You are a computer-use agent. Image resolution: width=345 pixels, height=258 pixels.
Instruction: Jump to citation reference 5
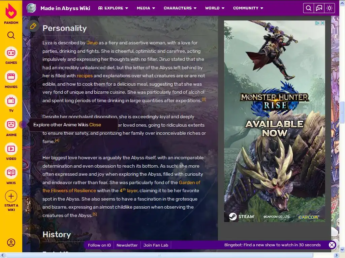pyautogui.click(x=95, y=214)
